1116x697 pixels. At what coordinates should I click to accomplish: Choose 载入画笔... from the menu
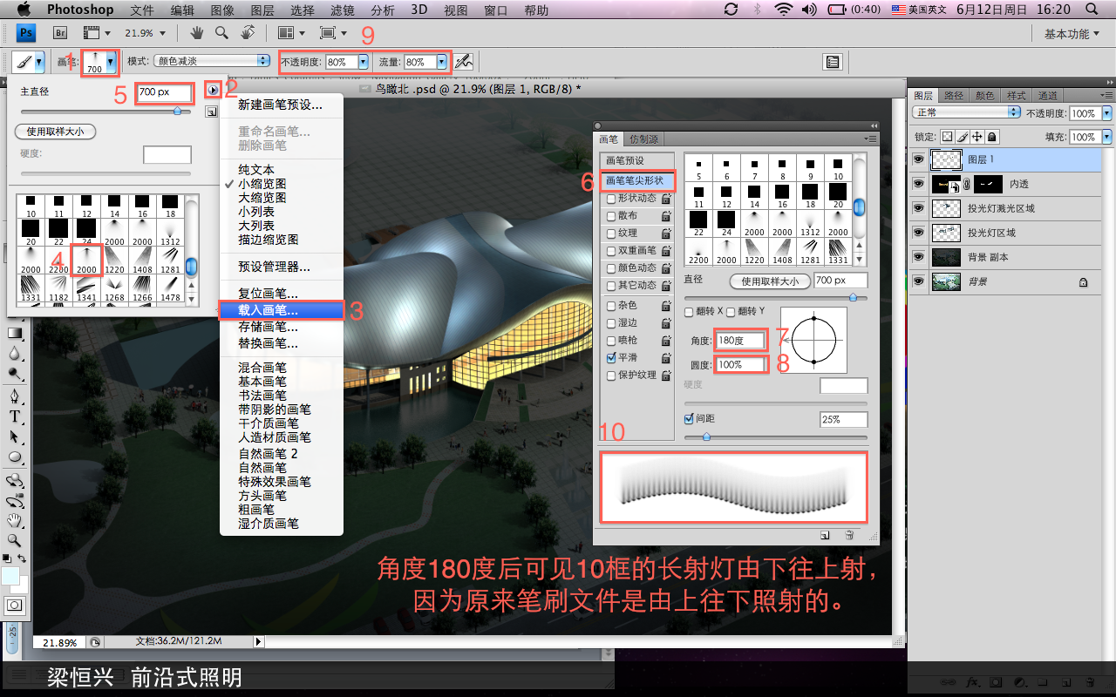[281, 310]
